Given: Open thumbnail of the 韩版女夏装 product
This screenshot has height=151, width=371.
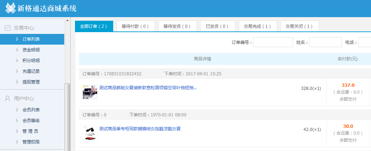Looking at the screenshot, I should (90, 92).
